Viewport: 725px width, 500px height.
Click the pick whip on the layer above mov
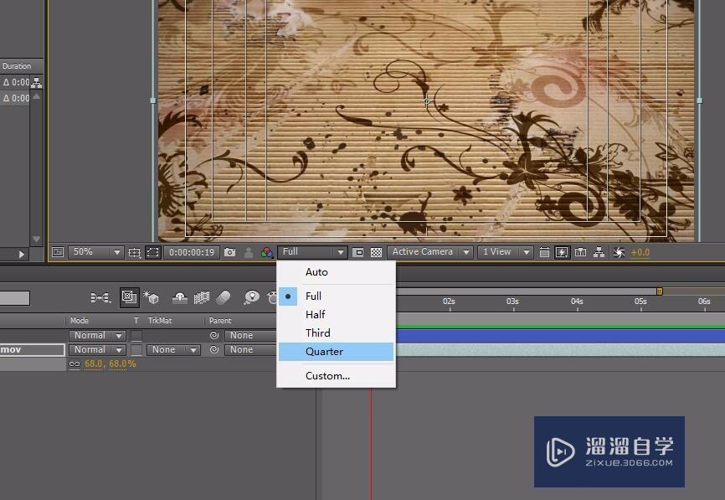214,335
